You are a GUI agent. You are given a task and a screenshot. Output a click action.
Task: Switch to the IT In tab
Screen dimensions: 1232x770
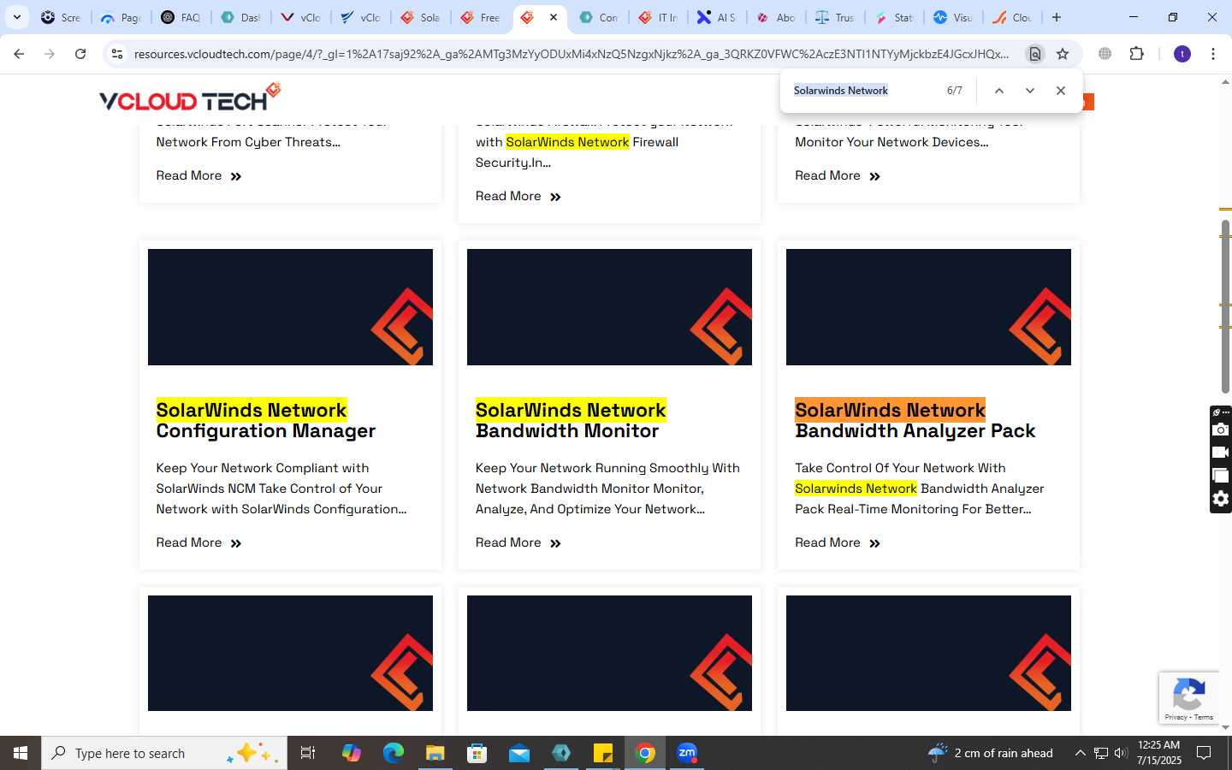pos(658,17)
